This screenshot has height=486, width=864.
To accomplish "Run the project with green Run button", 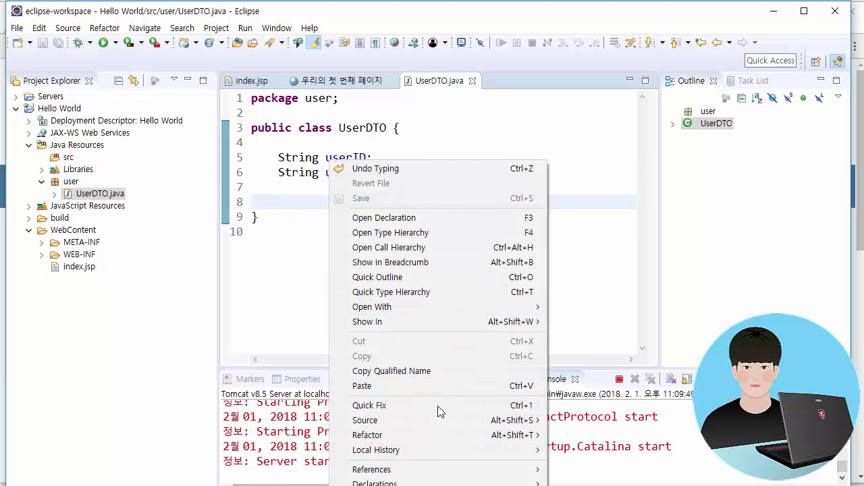I will [x=103, y=43].
